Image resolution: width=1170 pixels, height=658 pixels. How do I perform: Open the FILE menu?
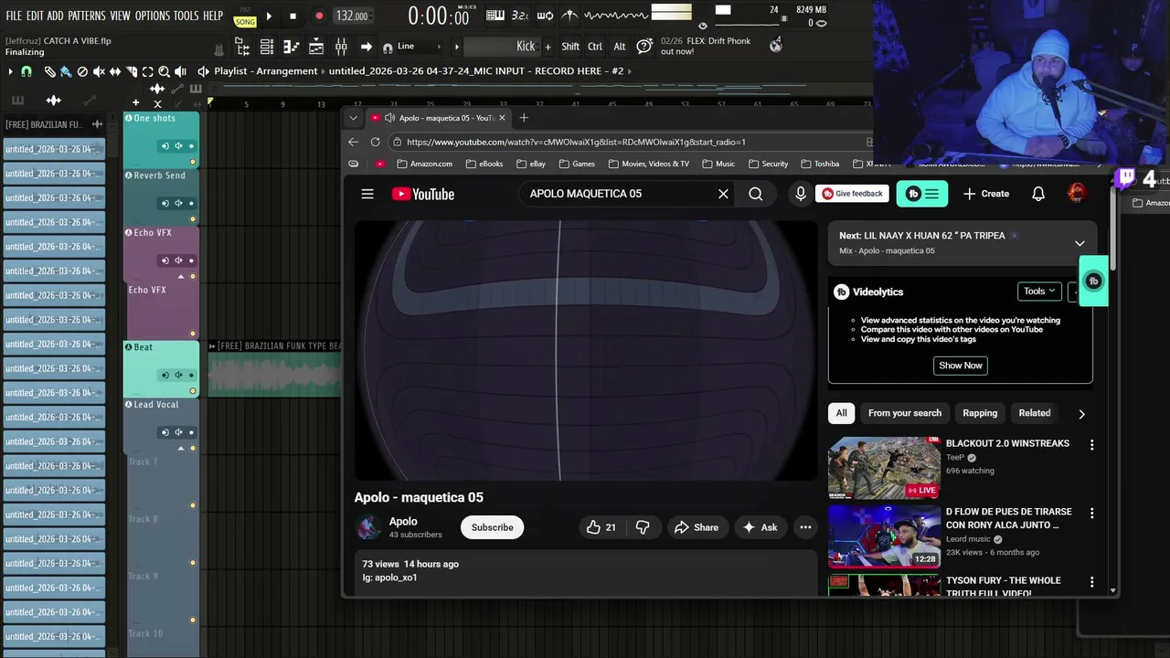coord(14,16)
